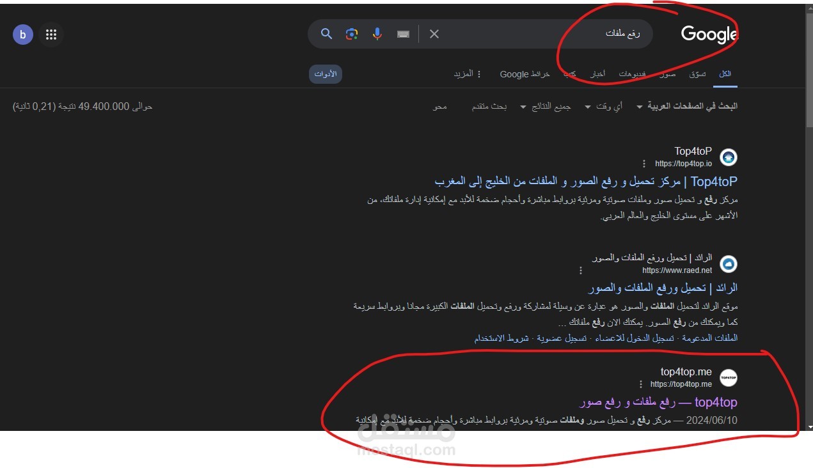Click the تسجيل عضوية sitelink

(x=561, y=338)
